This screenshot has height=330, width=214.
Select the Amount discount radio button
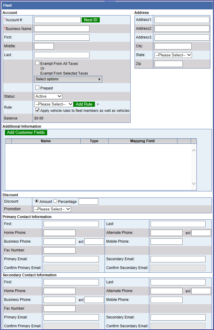click(37, 201)
